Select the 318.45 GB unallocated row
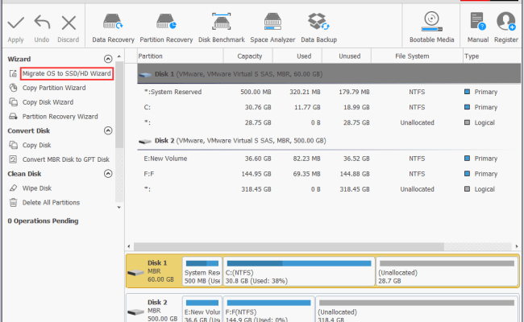 (x=329, y=189)
